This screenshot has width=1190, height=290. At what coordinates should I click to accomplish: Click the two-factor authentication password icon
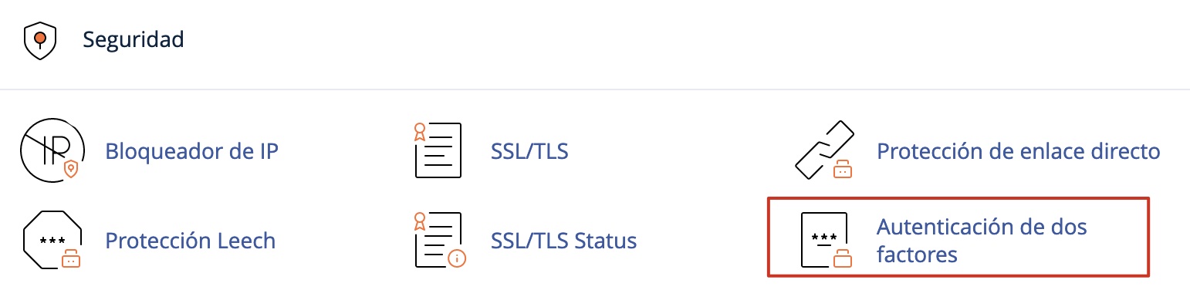point(826,240)
